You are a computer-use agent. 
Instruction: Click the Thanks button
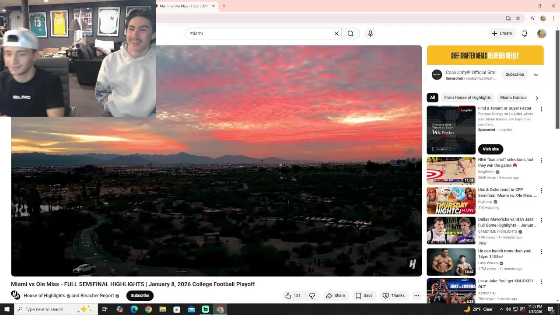(394, 296)
